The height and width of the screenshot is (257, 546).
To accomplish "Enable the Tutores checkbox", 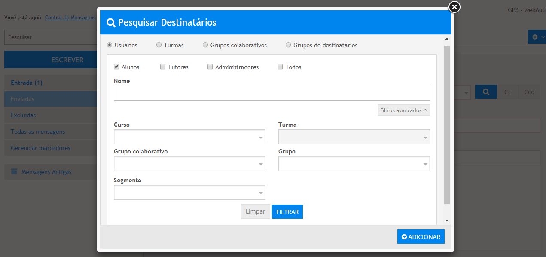I will 163,67.
